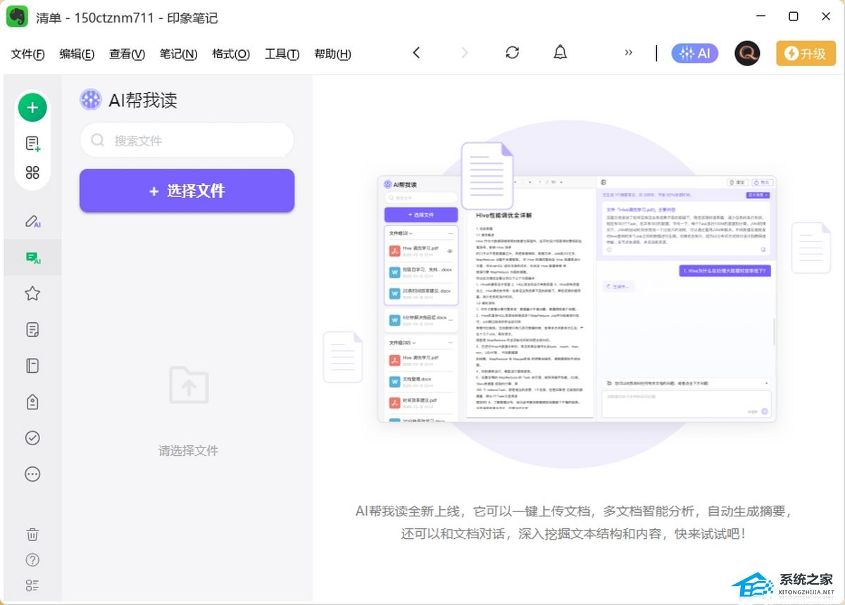Open the AI writing pen icon in sidebar
This screenshot has width=845, height=605.
tap(32, 222)
